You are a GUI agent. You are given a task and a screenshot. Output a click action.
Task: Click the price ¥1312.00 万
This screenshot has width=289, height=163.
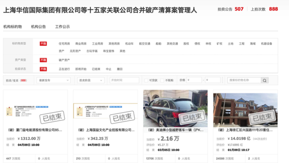[29, 138]
